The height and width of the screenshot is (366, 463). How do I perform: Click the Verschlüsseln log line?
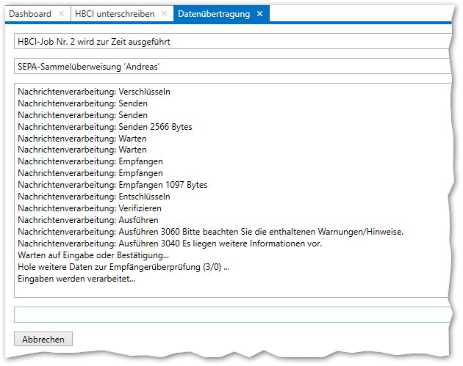tap(94, 92)
